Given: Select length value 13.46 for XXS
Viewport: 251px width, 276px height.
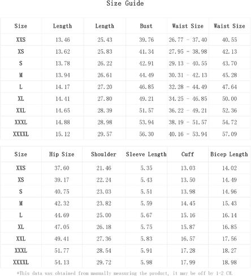Looking at the screenshot, I should 63,40.
